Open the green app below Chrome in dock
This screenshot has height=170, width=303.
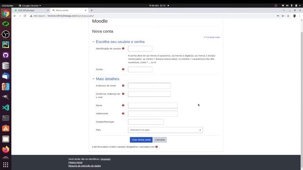pyautogui.click(x=6, y=24)
